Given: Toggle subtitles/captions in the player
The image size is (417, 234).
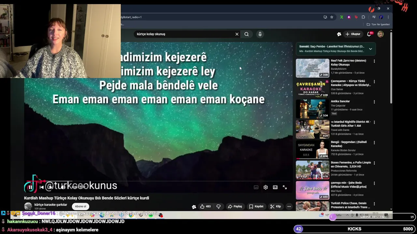Looking at the screenshot, I should point(256,187).
